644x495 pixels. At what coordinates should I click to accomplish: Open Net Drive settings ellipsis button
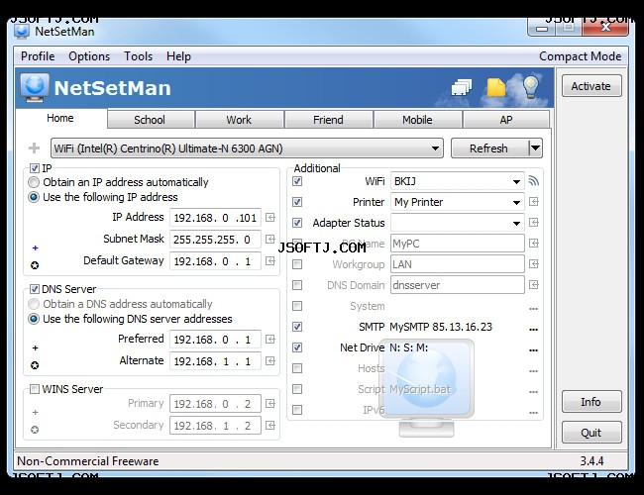point(533,350)
